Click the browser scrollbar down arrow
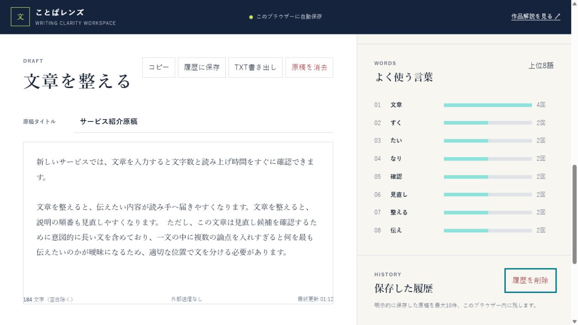 574,321
